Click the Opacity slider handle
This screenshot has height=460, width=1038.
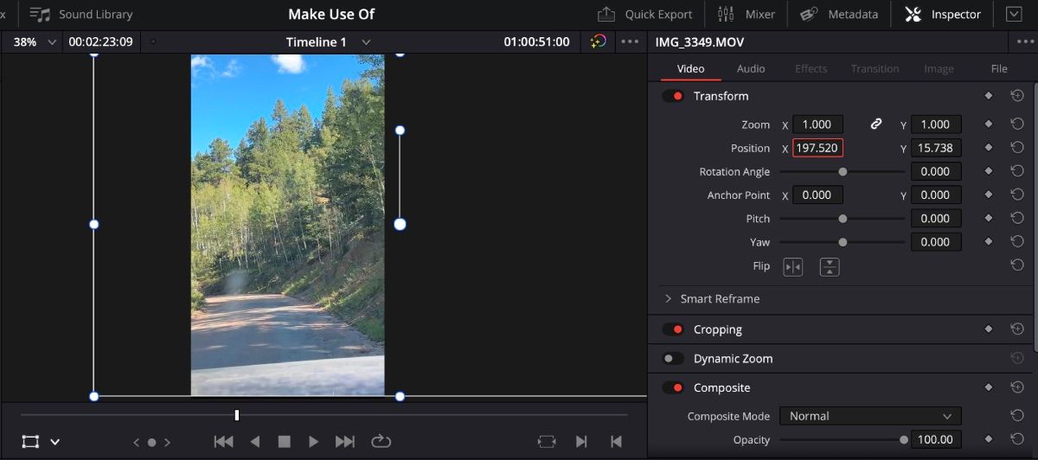pos(903,439)
